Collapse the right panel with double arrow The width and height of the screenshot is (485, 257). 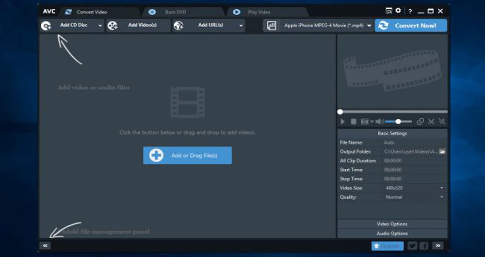click(x=437, y=246)
